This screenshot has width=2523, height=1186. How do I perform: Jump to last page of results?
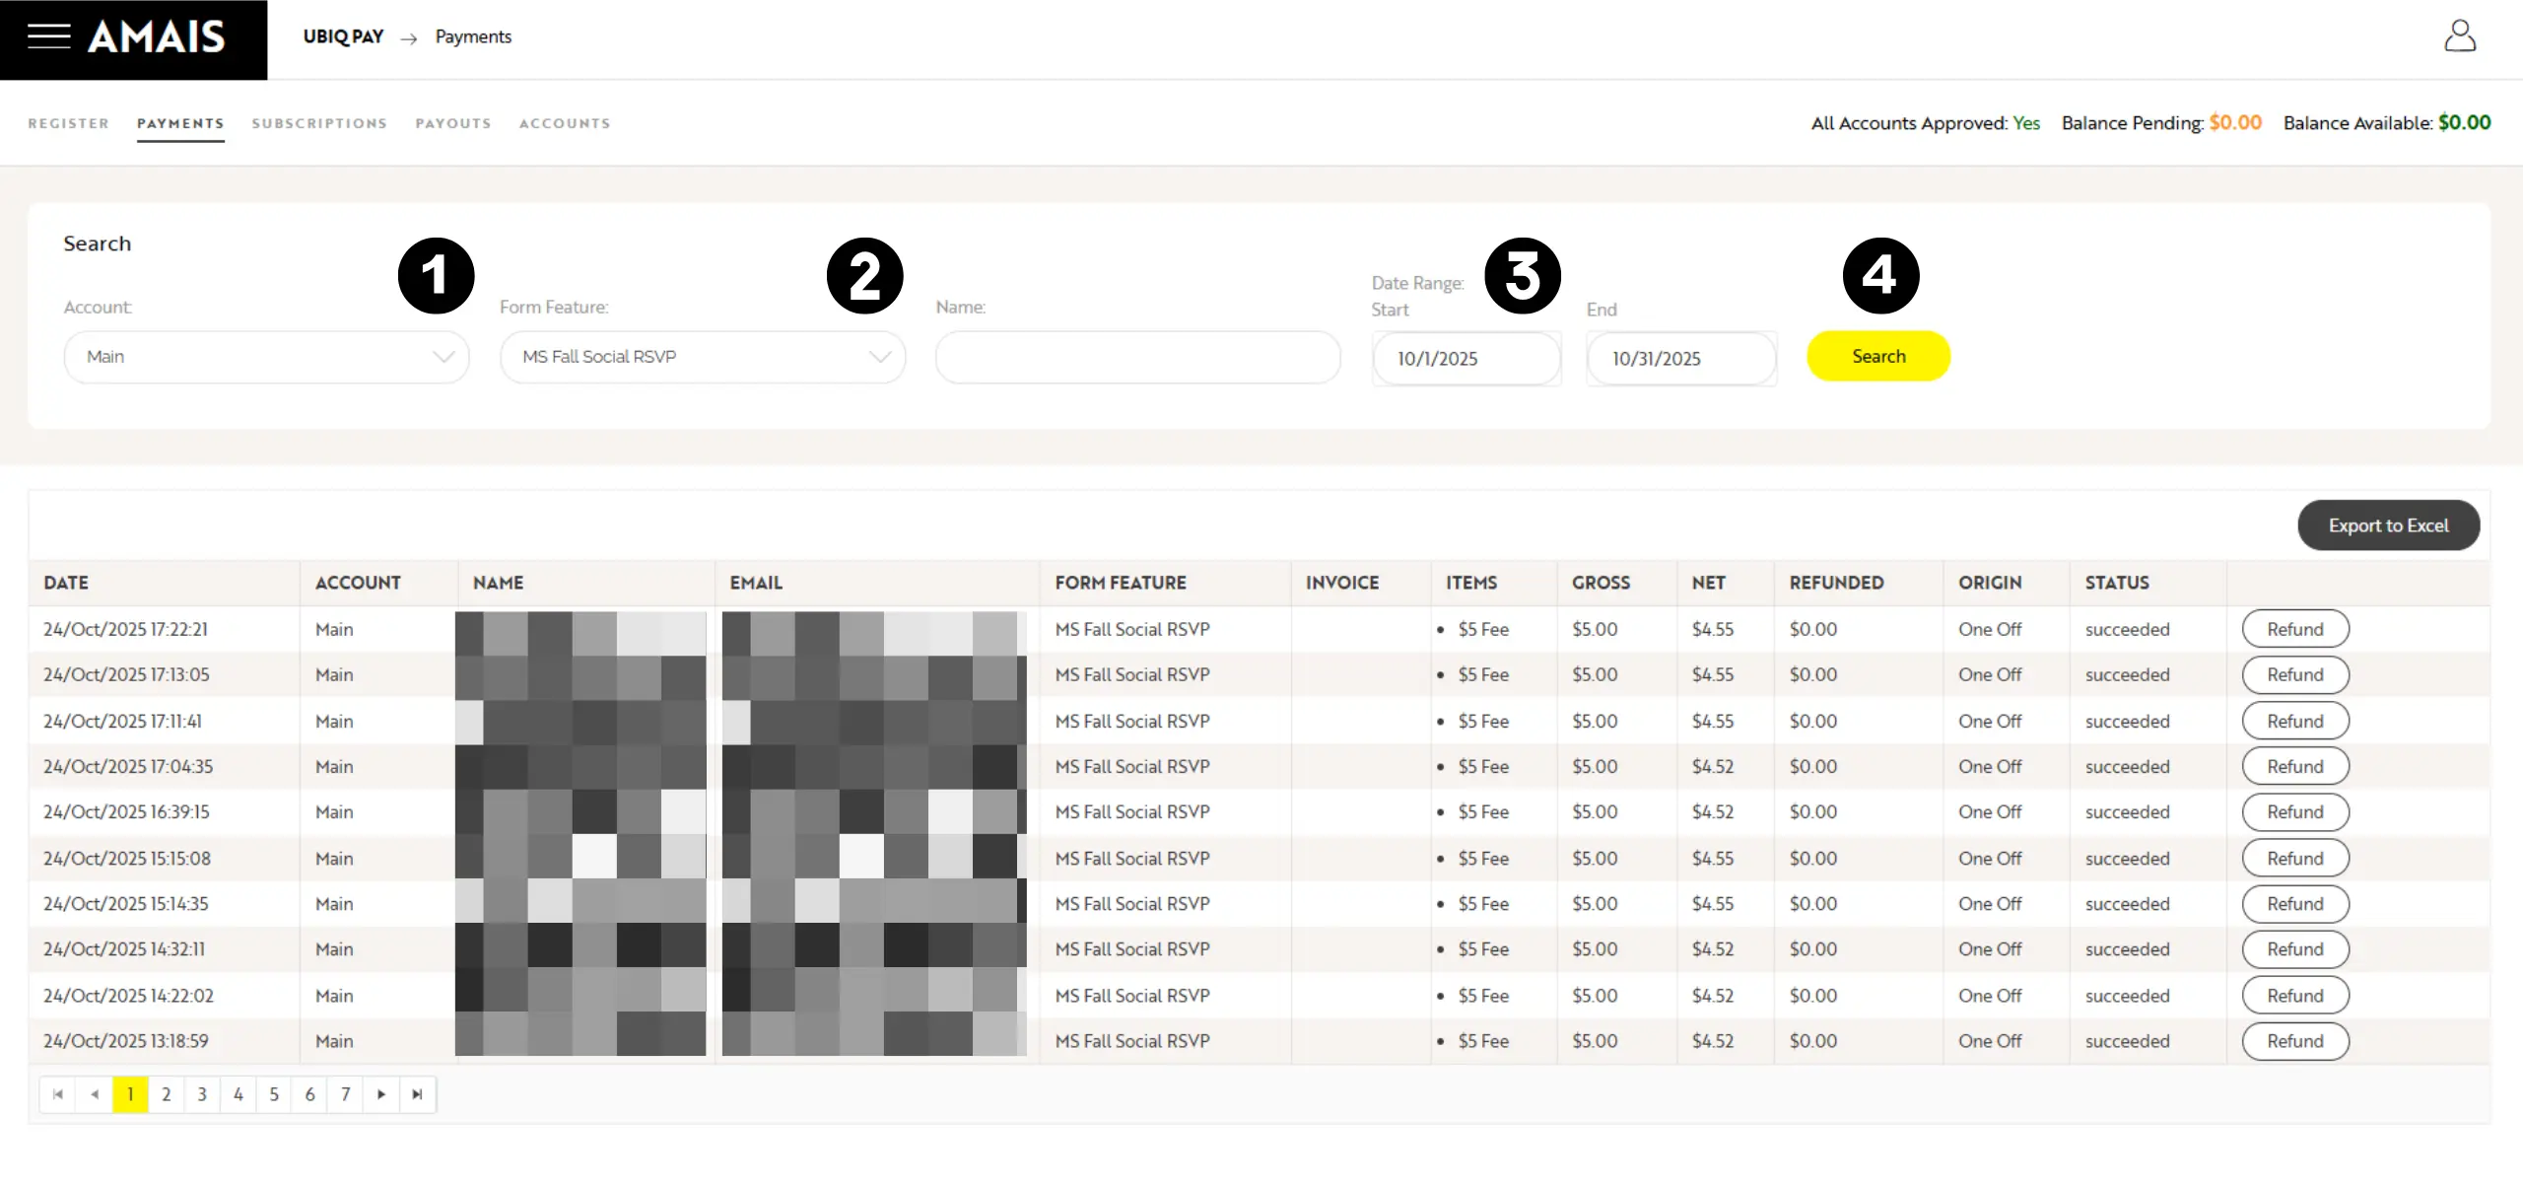point(417,1094)
